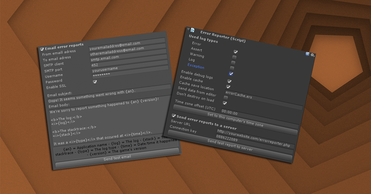Click the C# script icon beside Error Reporter
Viewport: 371px width, 194px height.
coord(193,30)
